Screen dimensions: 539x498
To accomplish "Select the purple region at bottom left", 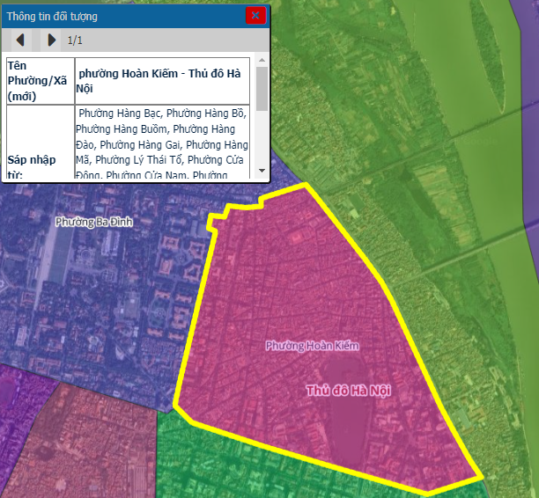I will [14, 412].
